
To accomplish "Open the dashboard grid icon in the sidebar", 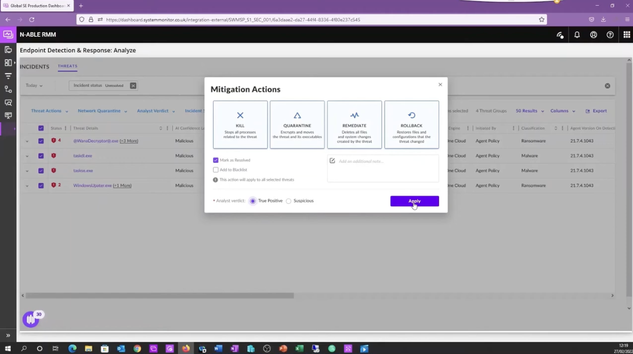I will [8, 63].
